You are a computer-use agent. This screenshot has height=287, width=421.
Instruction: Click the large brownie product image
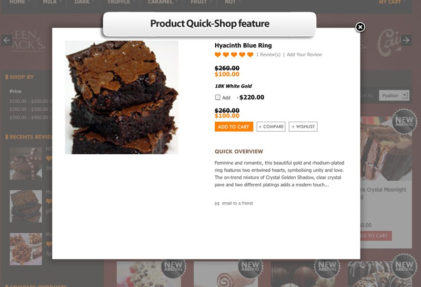[x=122, y=97]
